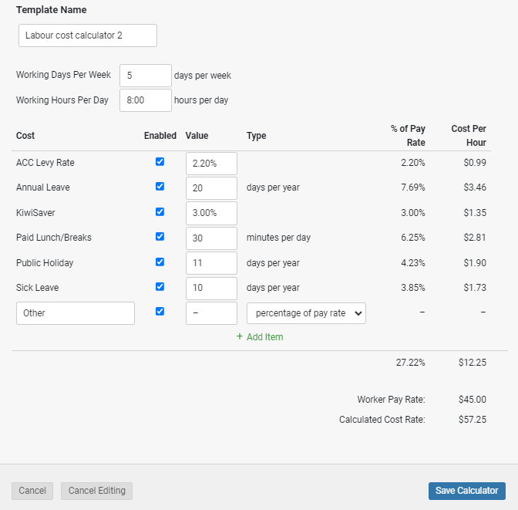Toggle the Sick Leave checkbox
The image size is (518, 510).
pyautogui.click(x=160, y=287)
